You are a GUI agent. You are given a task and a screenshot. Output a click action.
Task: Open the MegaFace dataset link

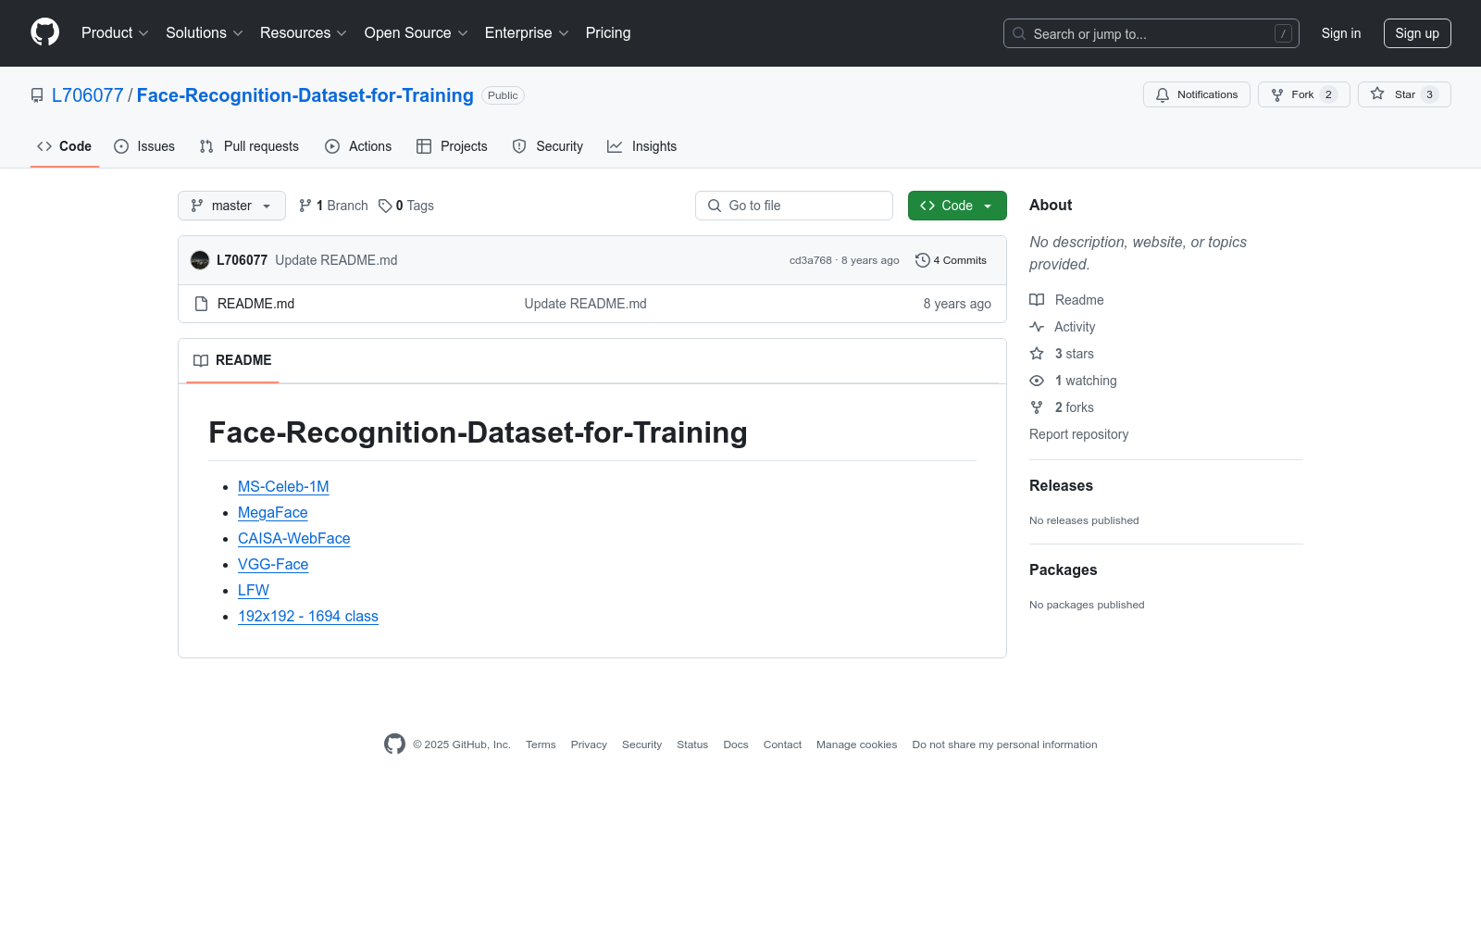pos(273,513)
